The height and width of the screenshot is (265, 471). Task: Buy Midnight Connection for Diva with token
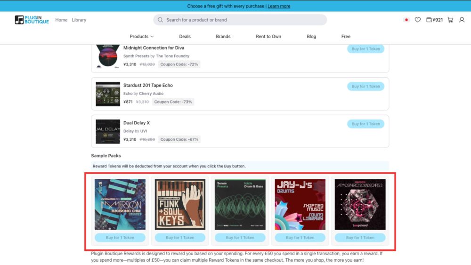pyautogui.click(x=365, y=49)
